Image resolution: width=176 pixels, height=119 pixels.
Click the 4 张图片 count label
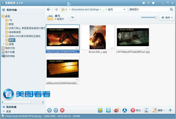59,19
